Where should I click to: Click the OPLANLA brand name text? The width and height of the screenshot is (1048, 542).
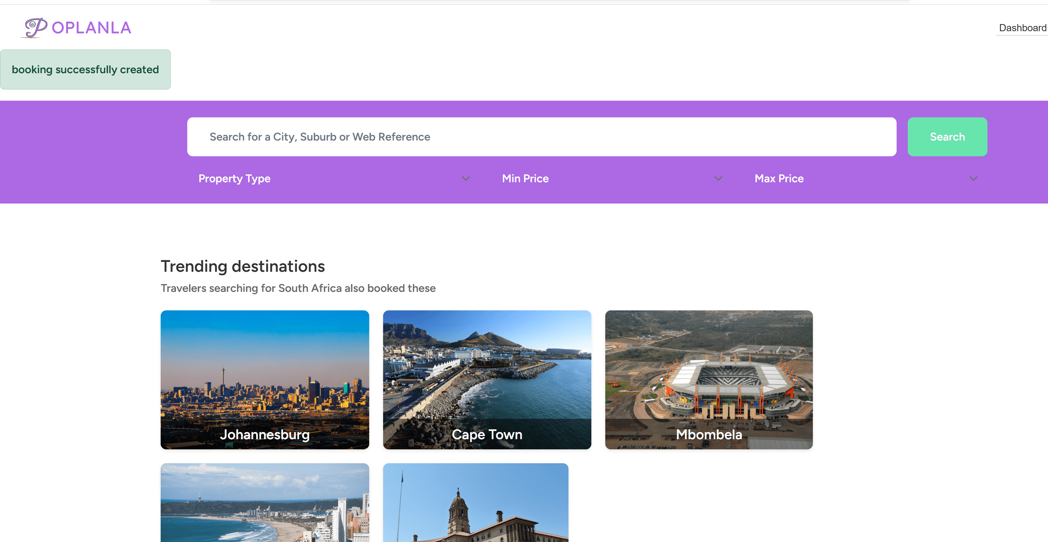point(91,28)
